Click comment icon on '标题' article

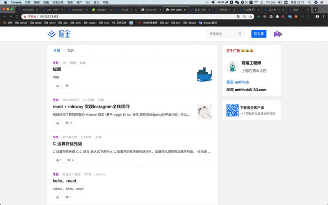click(67, 86)
